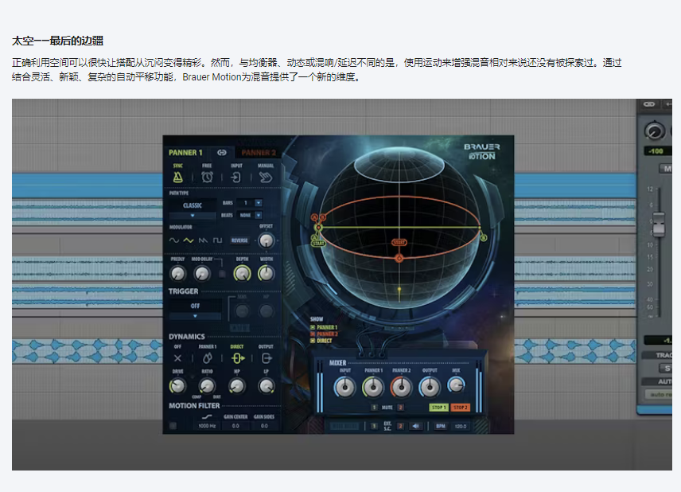Adjust the Mixer Panner 2 knob
This screenshot has height=492, width=681.
401,387
